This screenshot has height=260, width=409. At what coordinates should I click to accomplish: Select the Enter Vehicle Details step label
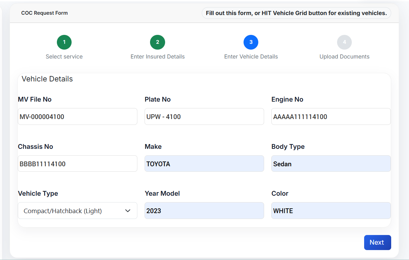tap(251, 57)
